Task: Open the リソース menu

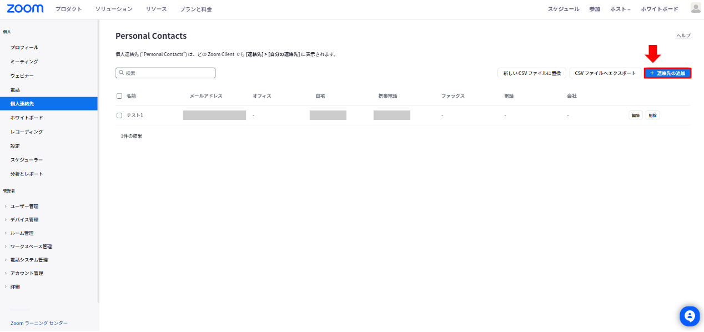Action: click(x=157, y=9)
